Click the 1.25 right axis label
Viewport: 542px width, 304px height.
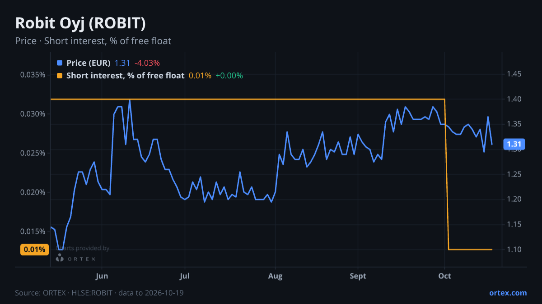click(514, 174)
